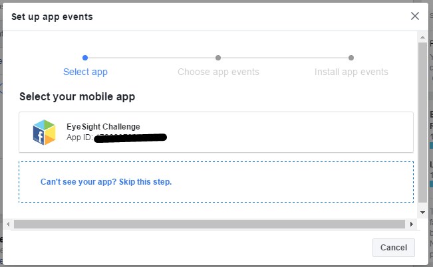Click the vertical scrollbar down arrow
Screen dimensions: 433x267
point(422,213)
